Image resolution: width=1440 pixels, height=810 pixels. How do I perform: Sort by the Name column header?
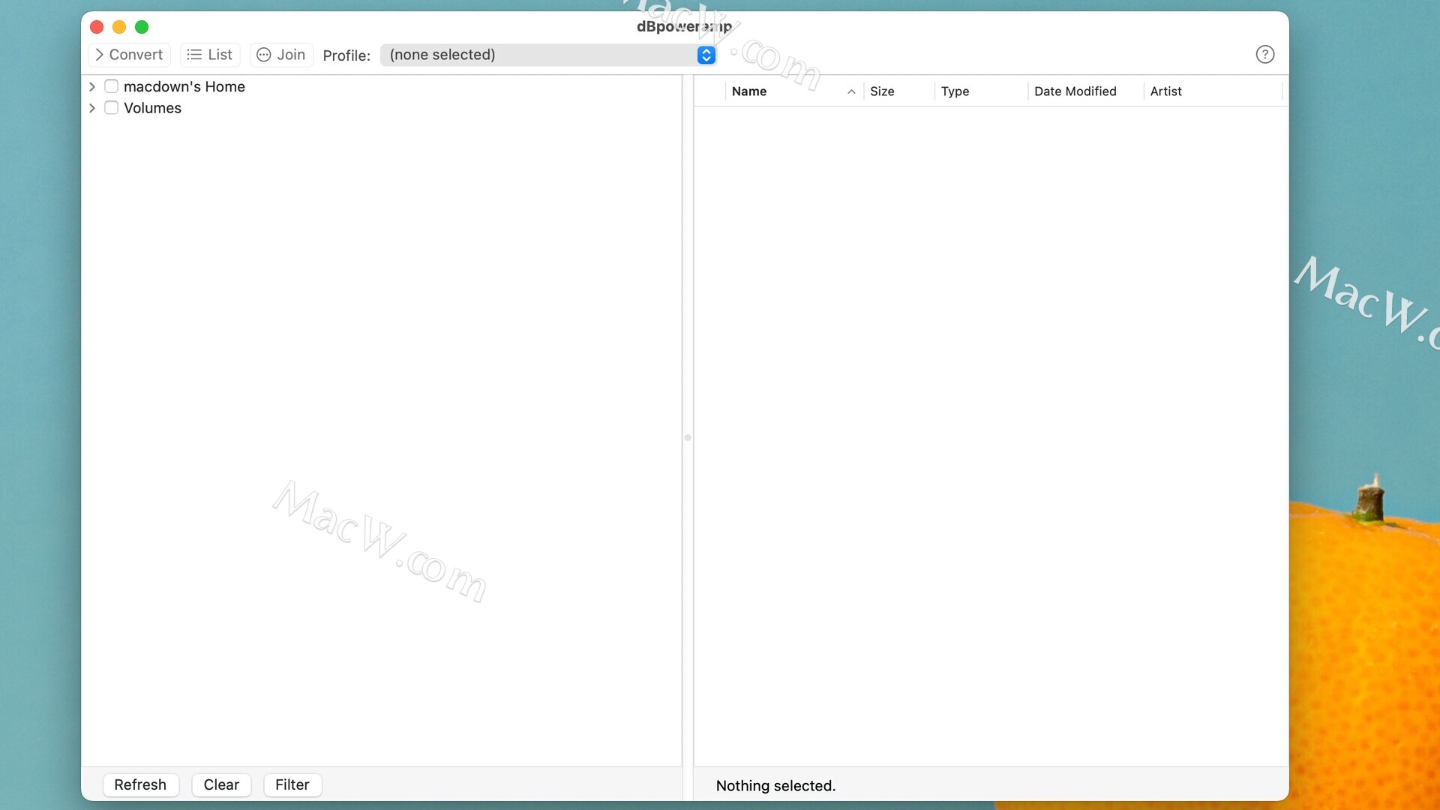[793, 91]
